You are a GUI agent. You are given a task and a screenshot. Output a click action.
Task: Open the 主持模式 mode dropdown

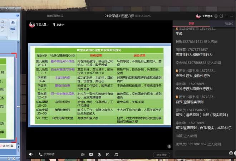(205, 16)
